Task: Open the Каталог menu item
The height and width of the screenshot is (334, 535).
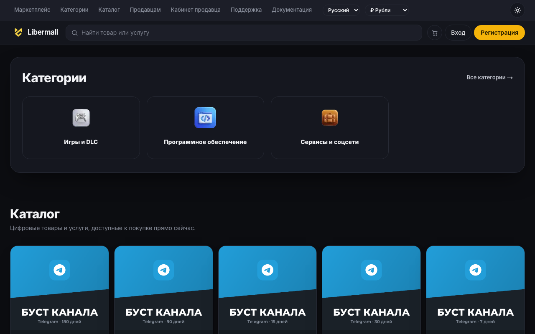Action: 109,10
